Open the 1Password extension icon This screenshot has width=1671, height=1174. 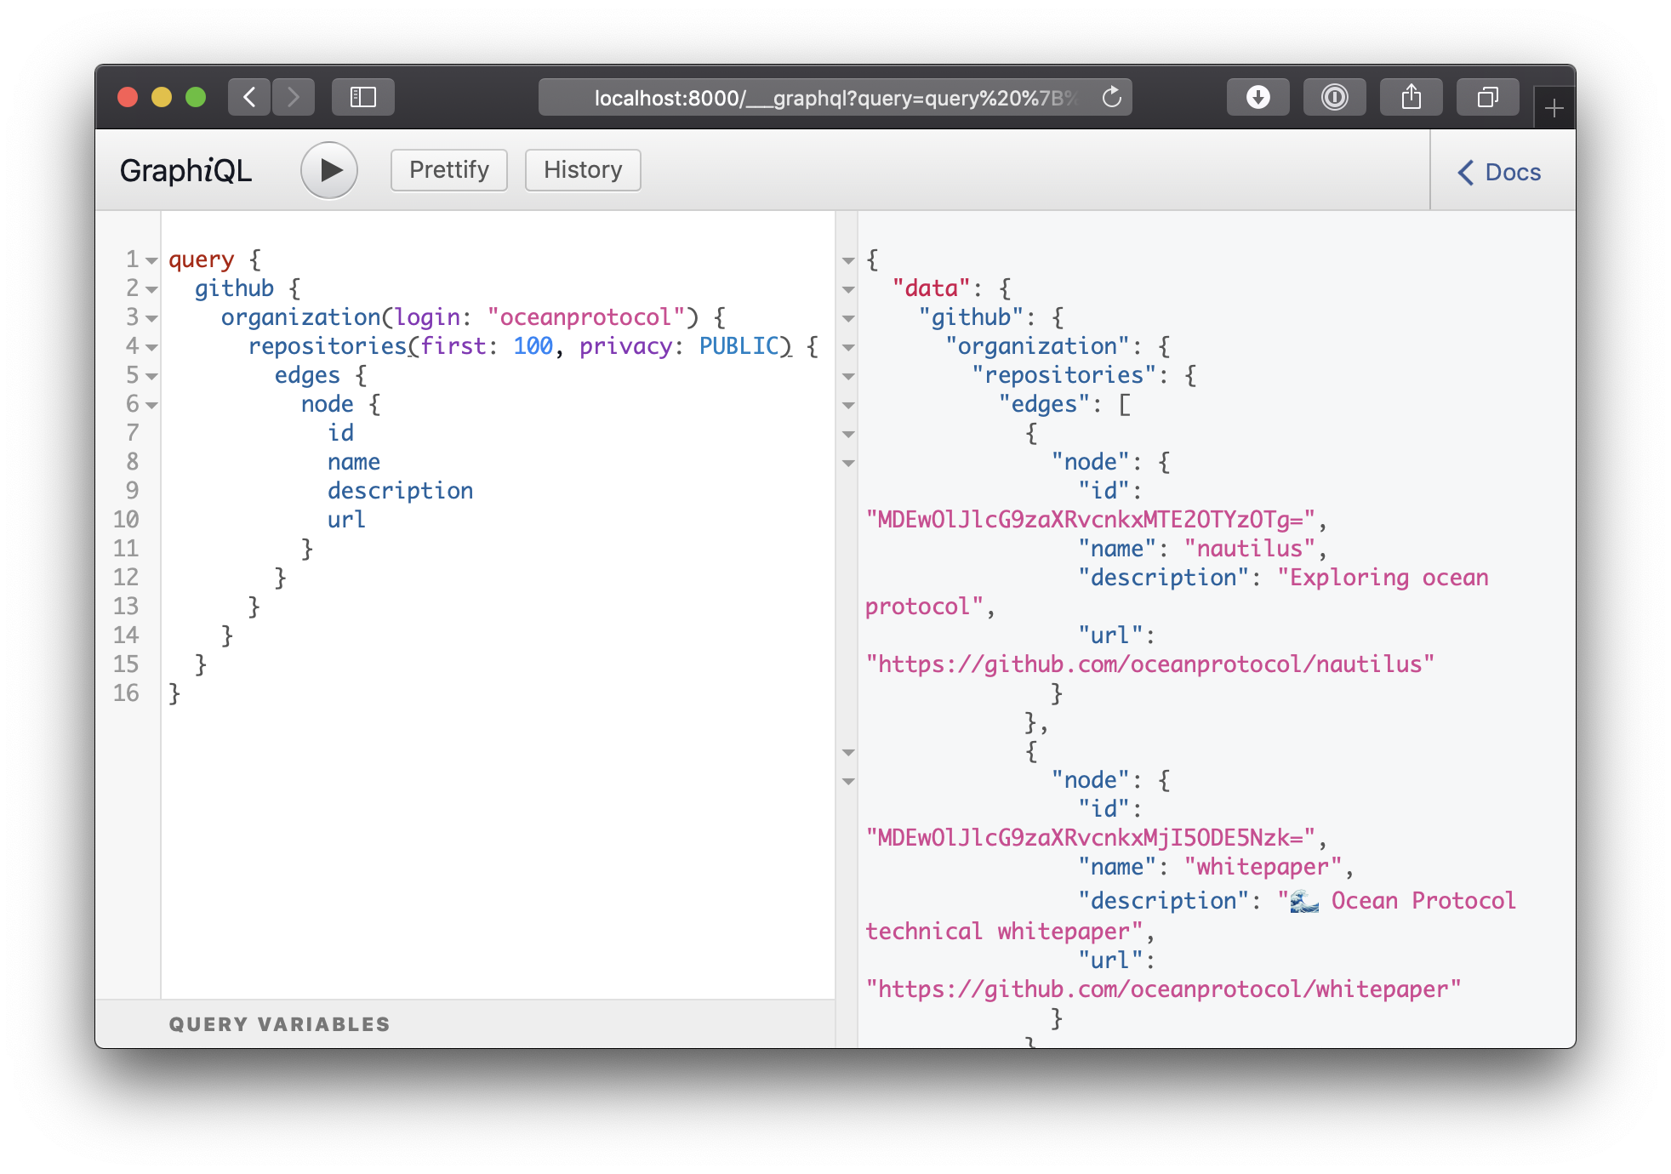coord(1335,97)
